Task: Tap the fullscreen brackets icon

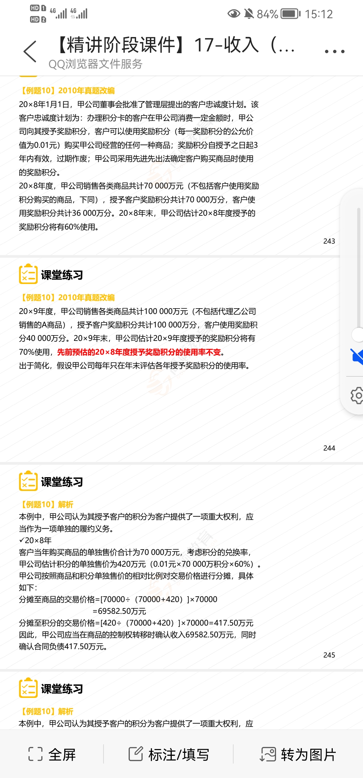Action: pyautogui.click(x=35, y=754)
